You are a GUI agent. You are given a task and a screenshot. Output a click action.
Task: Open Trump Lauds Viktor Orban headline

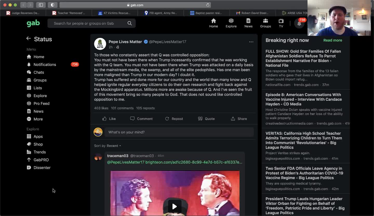point(305,206)
